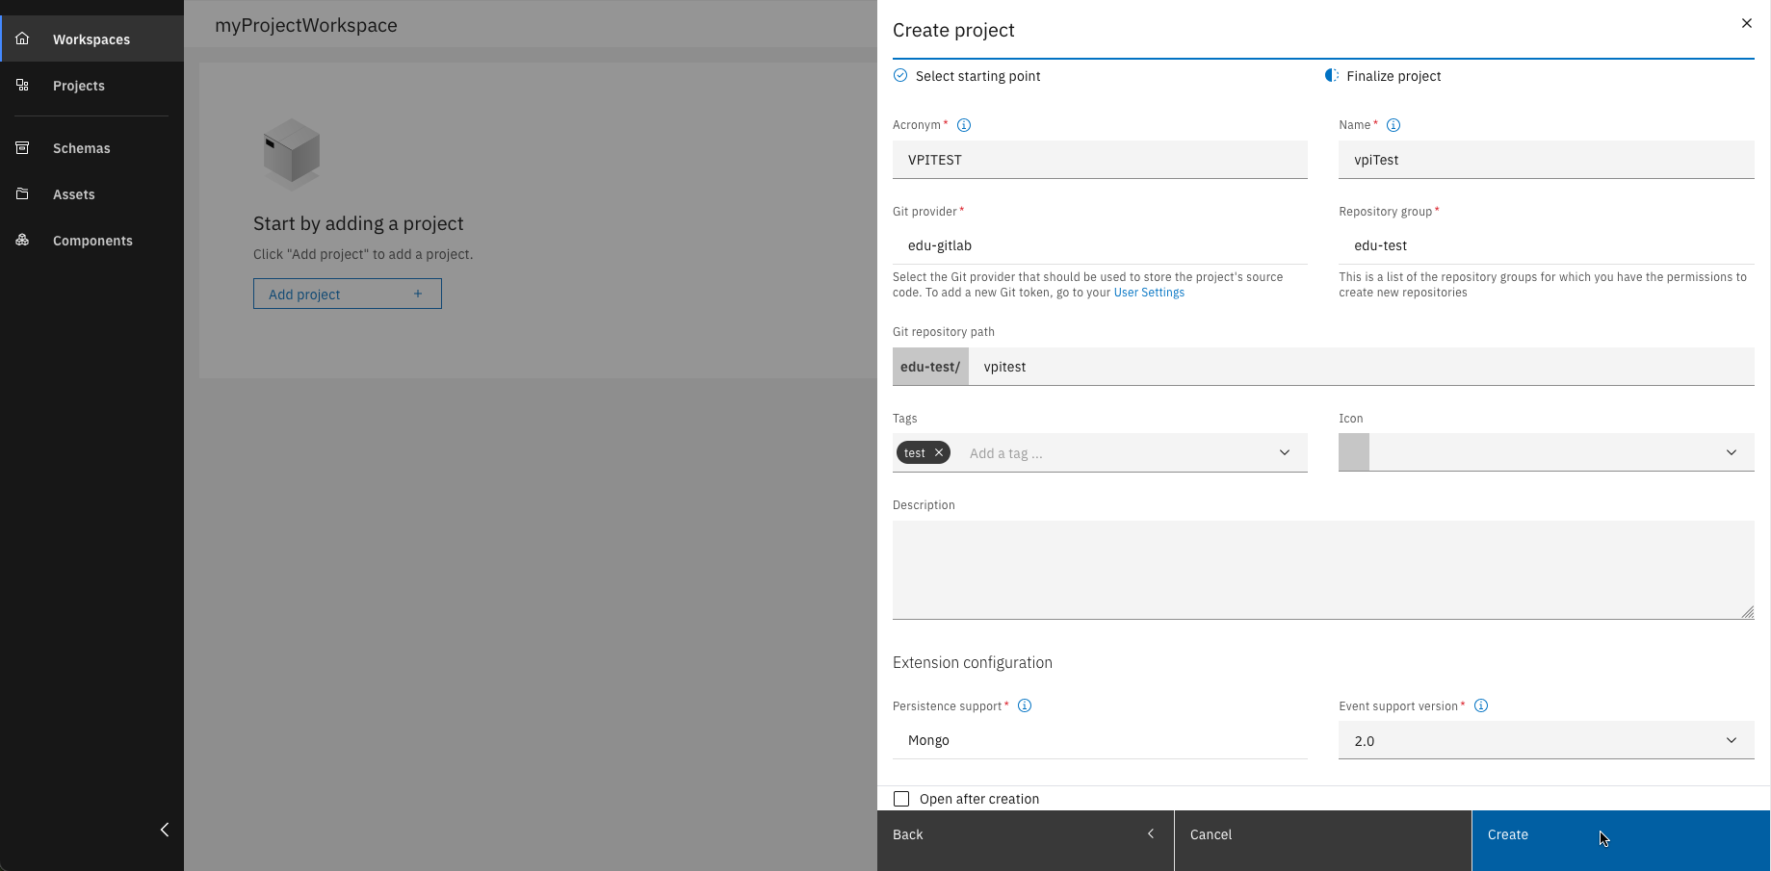Click the gray icon color swatch

(x=1352, y=452)
